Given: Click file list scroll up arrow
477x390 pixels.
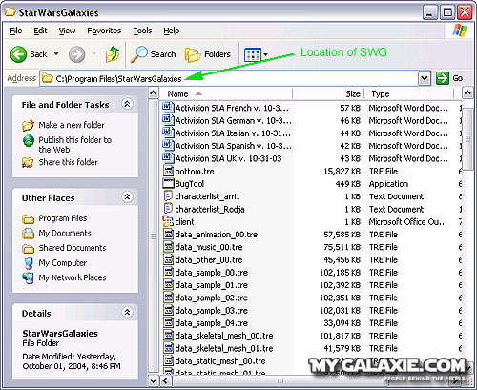Looking at the screenshot, I should pyautogui.click(x=467, y=93).
